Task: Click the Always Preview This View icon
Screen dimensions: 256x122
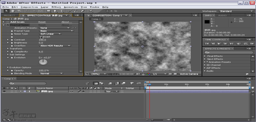Action: 87,74
